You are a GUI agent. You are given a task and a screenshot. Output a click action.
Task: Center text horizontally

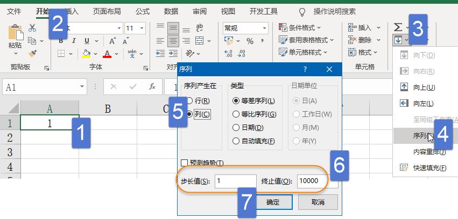pyautogui.click(x=173, y=41)
